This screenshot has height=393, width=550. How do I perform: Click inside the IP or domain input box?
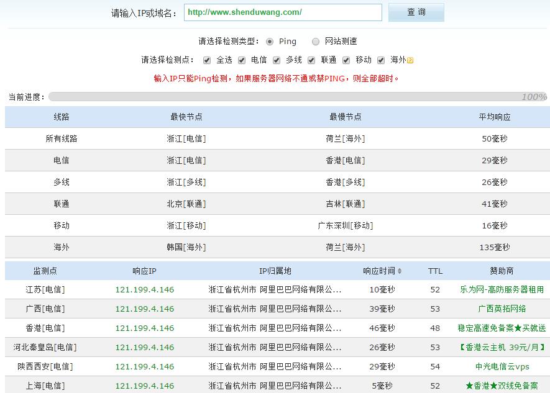(x=283, y=12)
